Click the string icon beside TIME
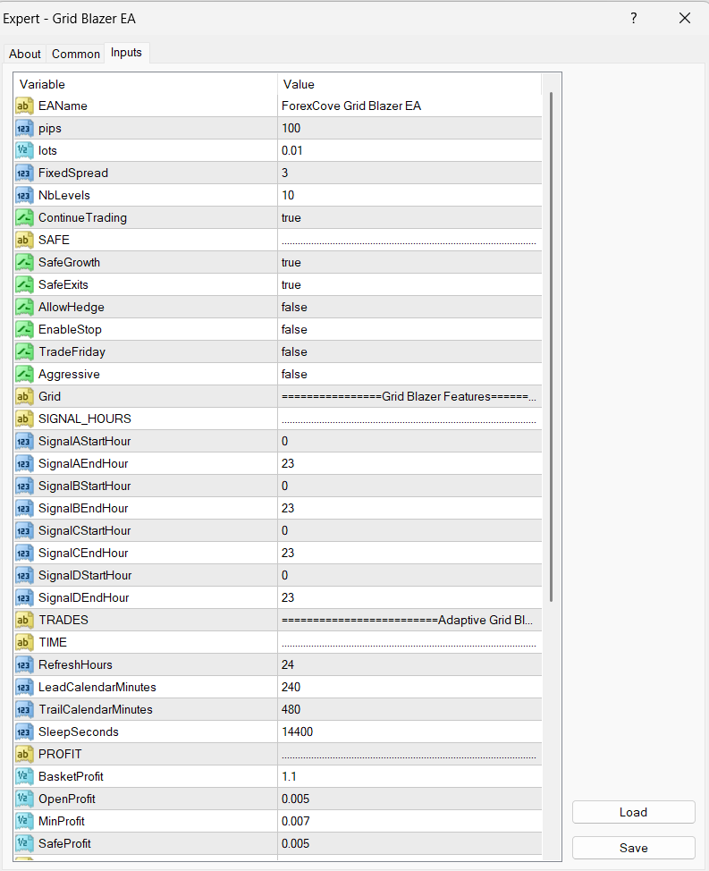709x871 pixels. click(24, 642)
